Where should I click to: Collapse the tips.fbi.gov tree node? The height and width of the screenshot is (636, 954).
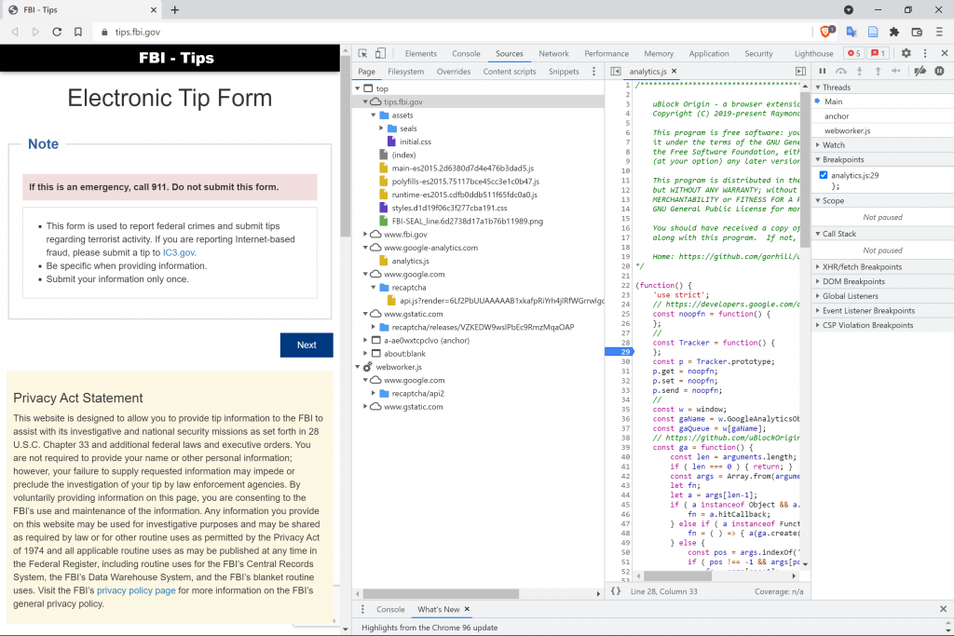coord(365,101)
